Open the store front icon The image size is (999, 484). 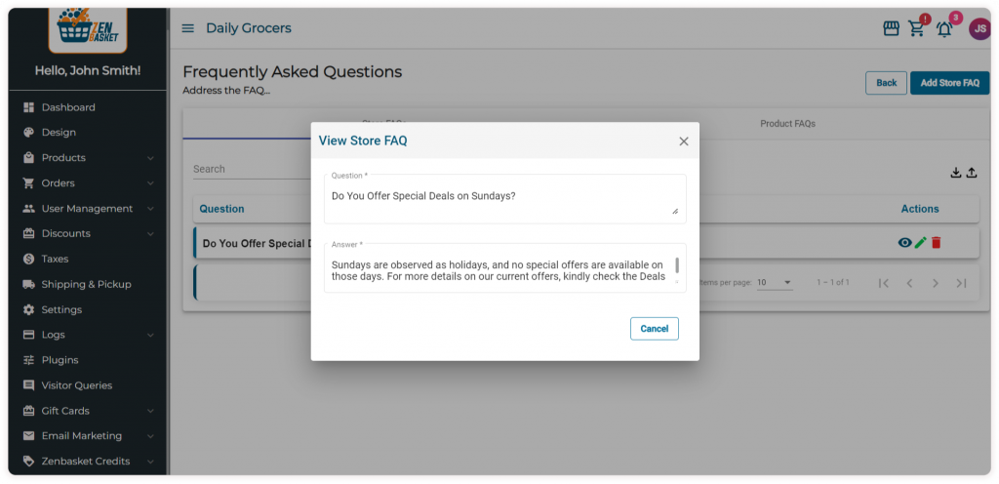click(x=891, y=28)
